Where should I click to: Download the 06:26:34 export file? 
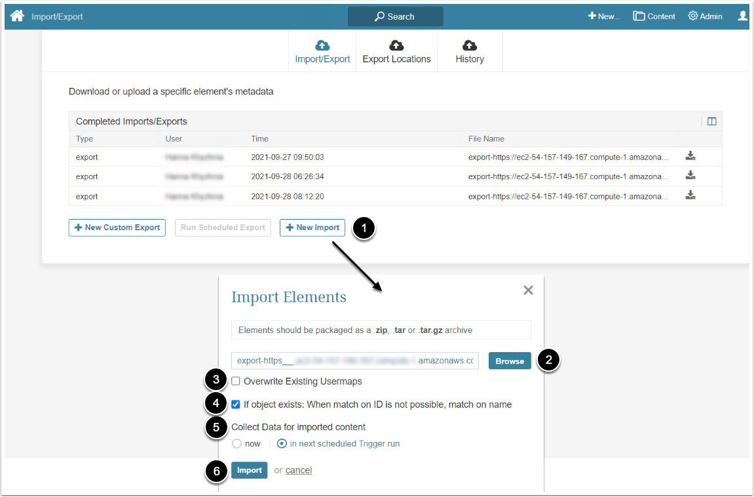[x=690, y=175]
